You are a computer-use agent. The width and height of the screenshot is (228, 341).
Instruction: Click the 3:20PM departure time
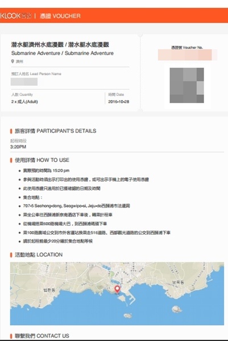tap(18, 147)
